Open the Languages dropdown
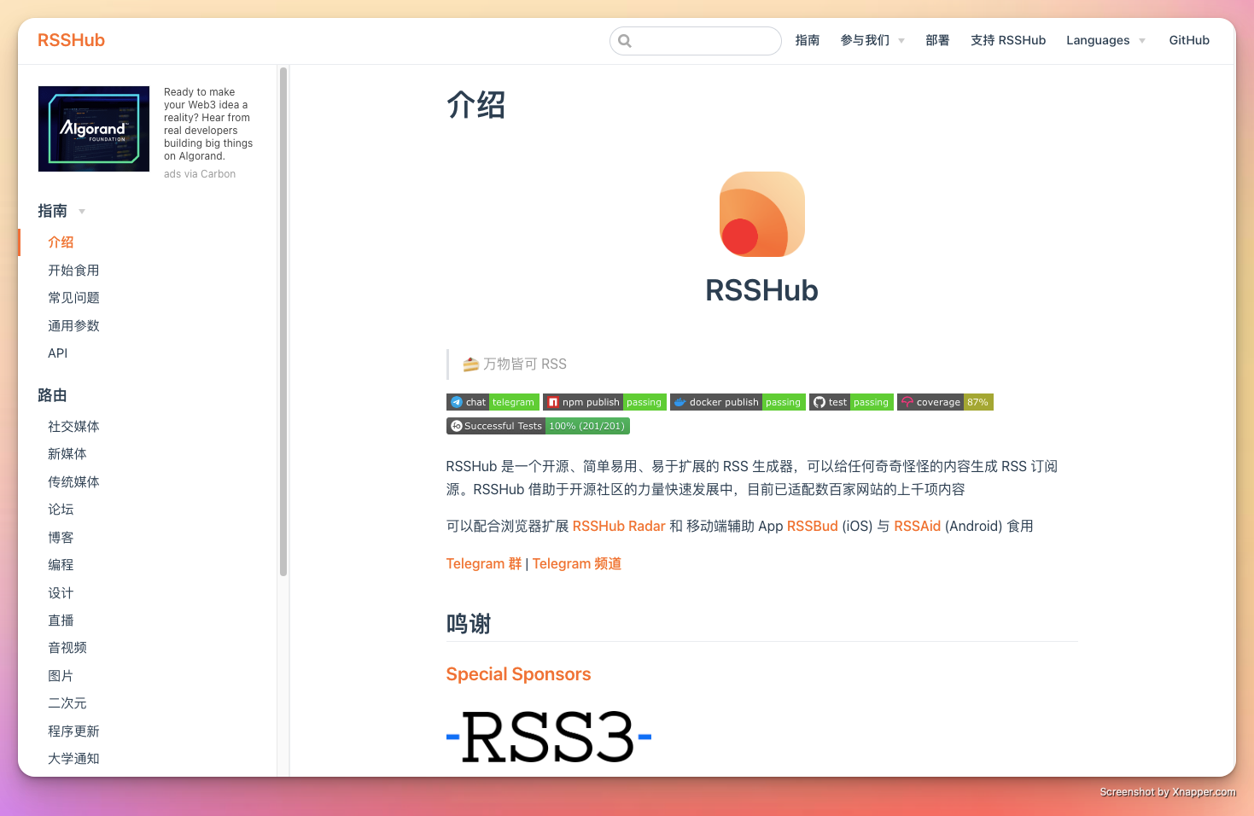 point(1105,39)
